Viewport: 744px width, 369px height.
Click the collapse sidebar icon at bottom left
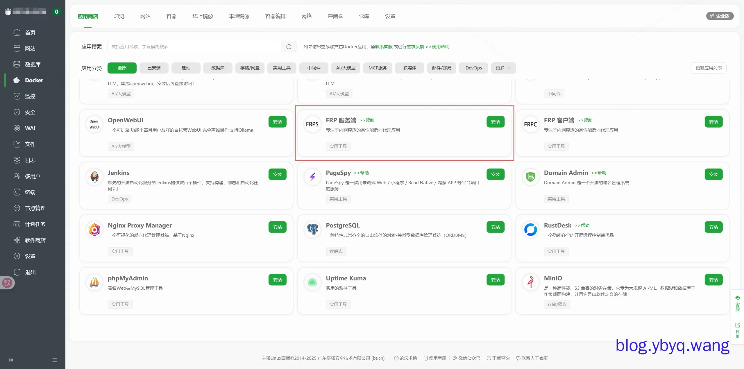coord(11,360)
